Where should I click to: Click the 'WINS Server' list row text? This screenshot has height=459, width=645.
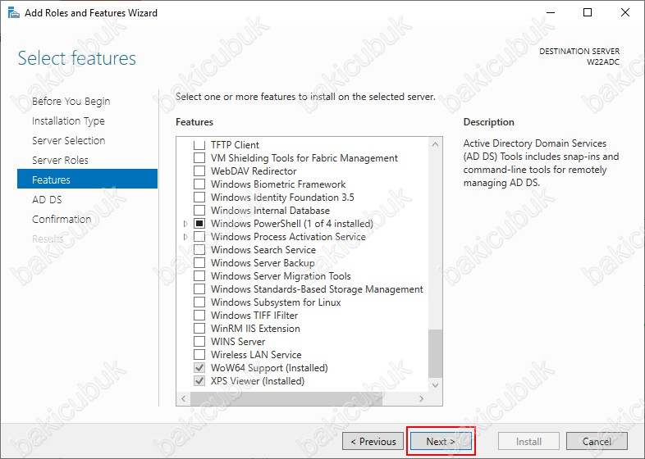pyautogui.click(x=238, y=342)
